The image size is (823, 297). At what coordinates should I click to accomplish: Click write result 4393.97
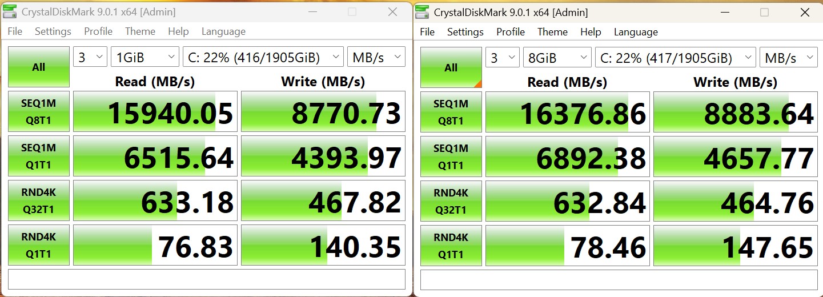(323, 156)
